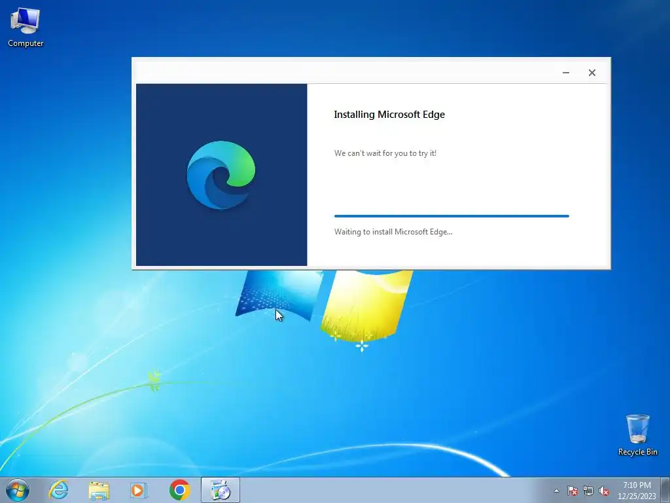This screenshot has width=670, height=503.
Task: Click the installation progress bar
Action: click(451, 216)
